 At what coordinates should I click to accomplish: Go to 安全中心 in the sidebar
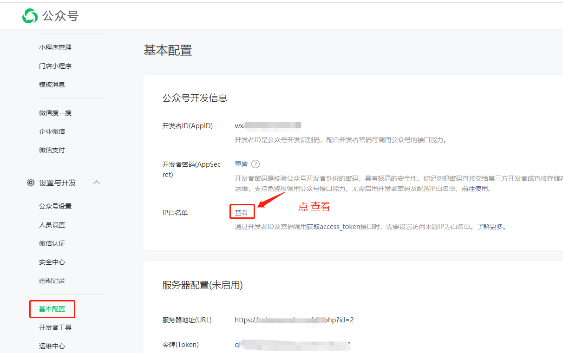pyautogui.click(x=52, y=262)
